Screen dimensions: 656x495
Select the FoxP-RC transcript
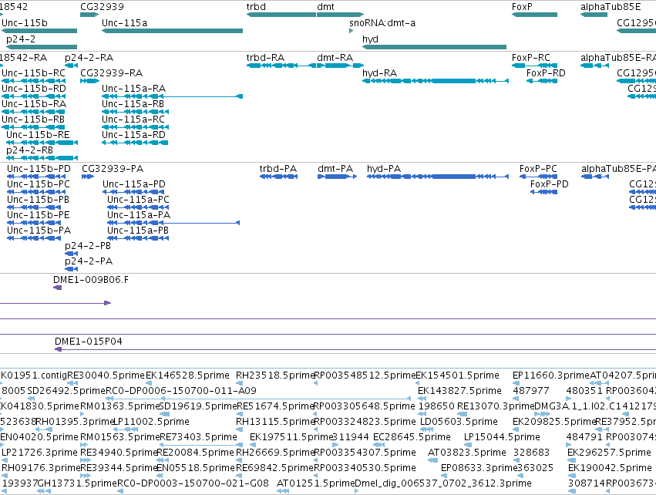point(534,66)
